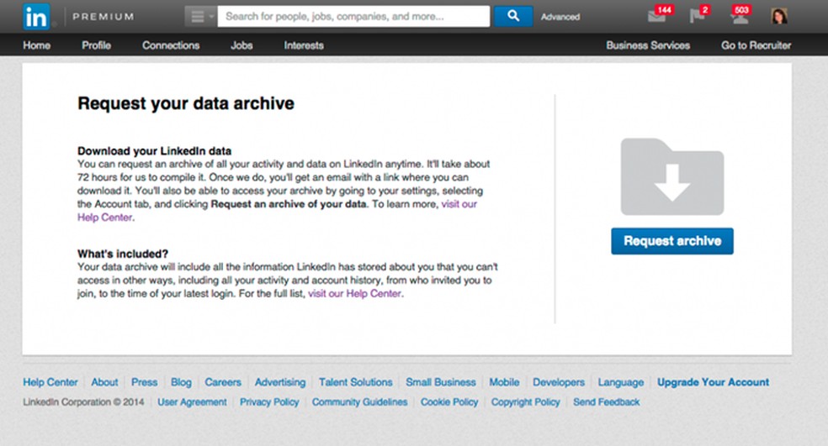Click the PREMIUM label in header
The width and height of the screenshot is (828, 446).
[103, 17]
